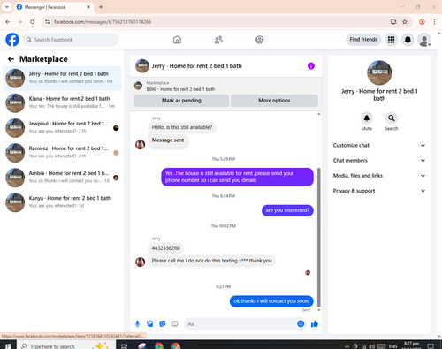Click the listing photo in right panel
Image resolution: width=442 pixels, height=349 pixels.
[x=379, y=72]
